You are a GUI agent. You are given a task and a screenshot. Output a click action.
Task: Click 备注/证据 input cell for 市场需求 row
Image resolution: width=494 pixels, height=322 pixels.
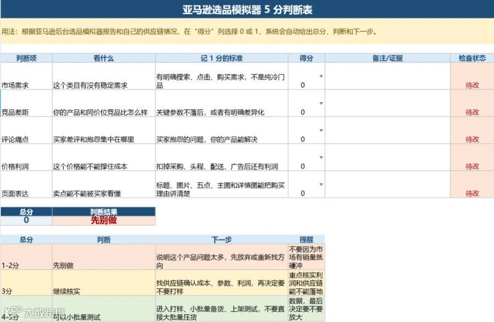(x=388, y=76)
